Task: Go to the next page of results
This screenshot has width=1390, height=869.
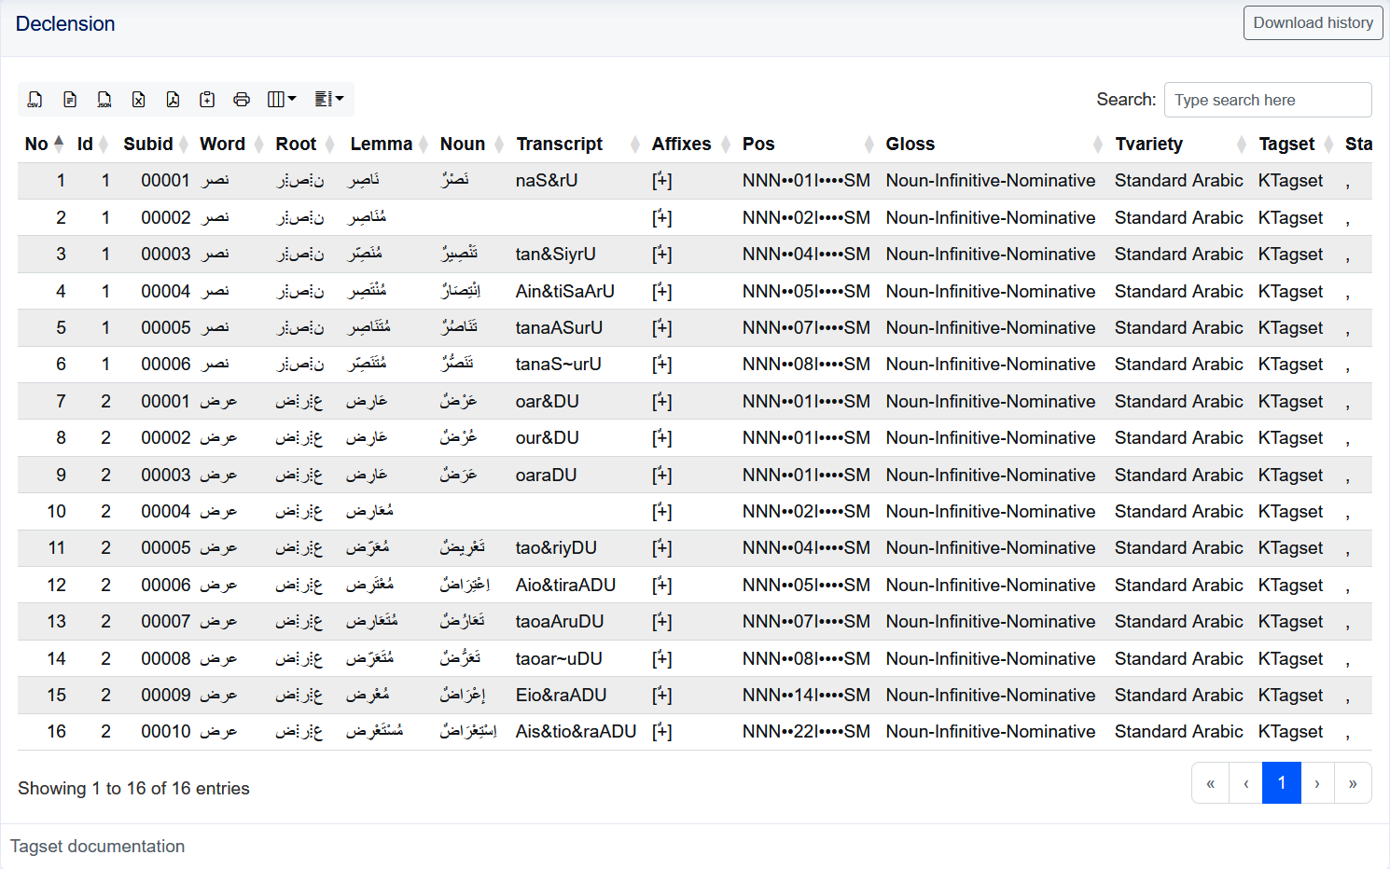Action: coord(1317,783)
